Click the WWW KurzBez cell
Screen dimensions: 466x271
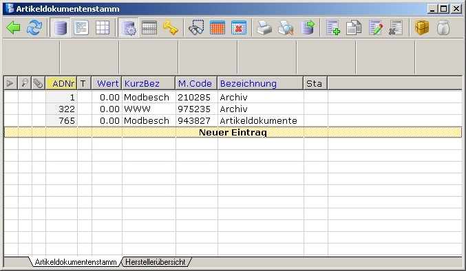[149, 109]
